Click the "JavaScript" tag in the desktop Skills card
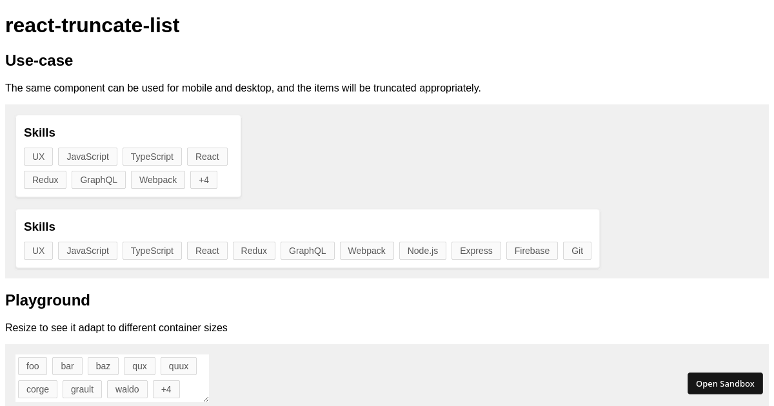Screen dimensions: 774x406 (87, 251)
